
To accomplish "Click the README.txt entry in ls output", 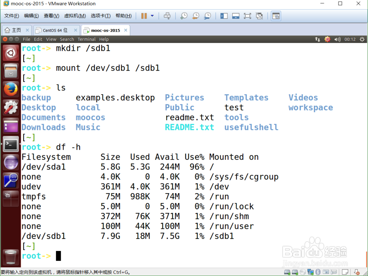I will [190, 127].
